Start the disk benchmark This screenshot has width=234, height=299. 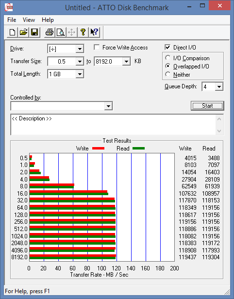tap(207, 106)
